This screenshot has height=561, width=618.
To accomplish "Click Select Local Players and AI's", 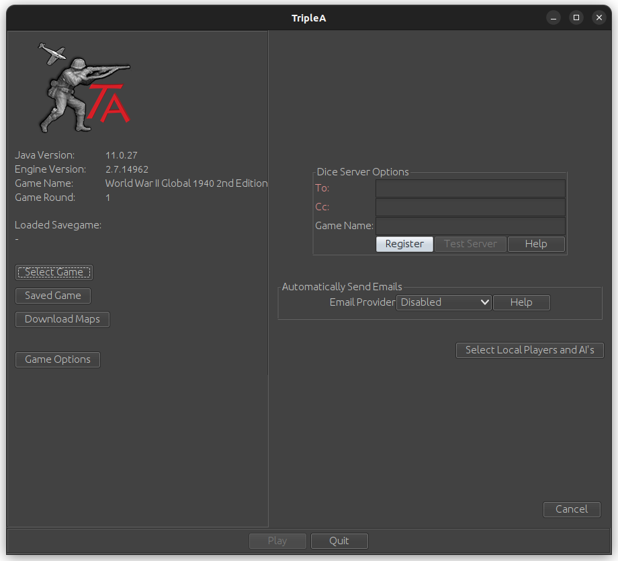I will click(530, 350).
